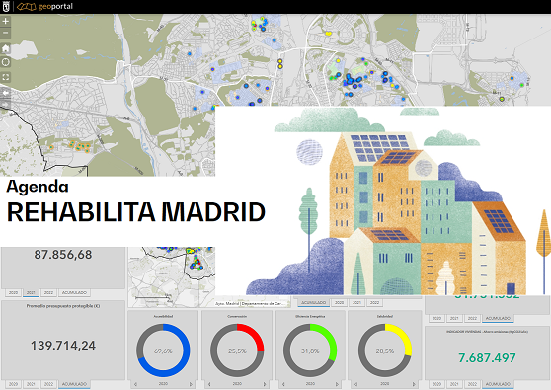Select 2020 tab beside ACUMULADO below map
This screenshot has height=390, width=551.
[x=339, y=302]
